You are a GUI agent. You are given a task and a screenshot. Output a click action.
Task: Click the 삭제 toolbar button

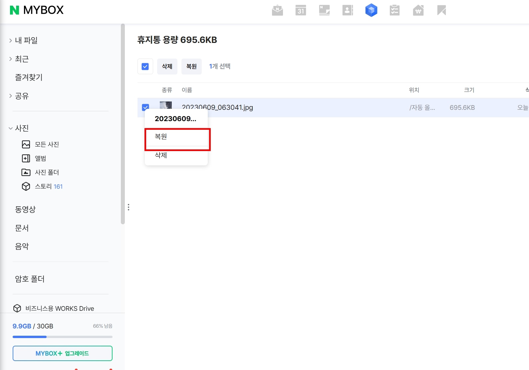point(167,67)
